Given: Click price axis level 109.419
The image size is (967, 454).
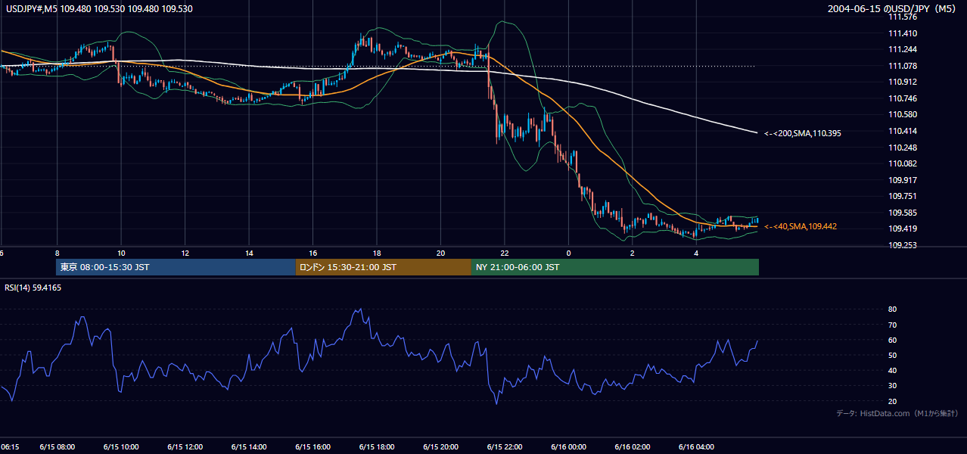Looking at the screenshot, I should [903, 229].
